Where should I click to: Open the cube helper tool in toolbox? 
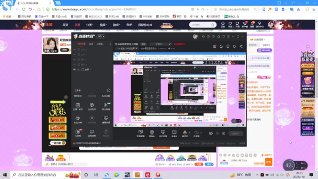coord(92,106)
